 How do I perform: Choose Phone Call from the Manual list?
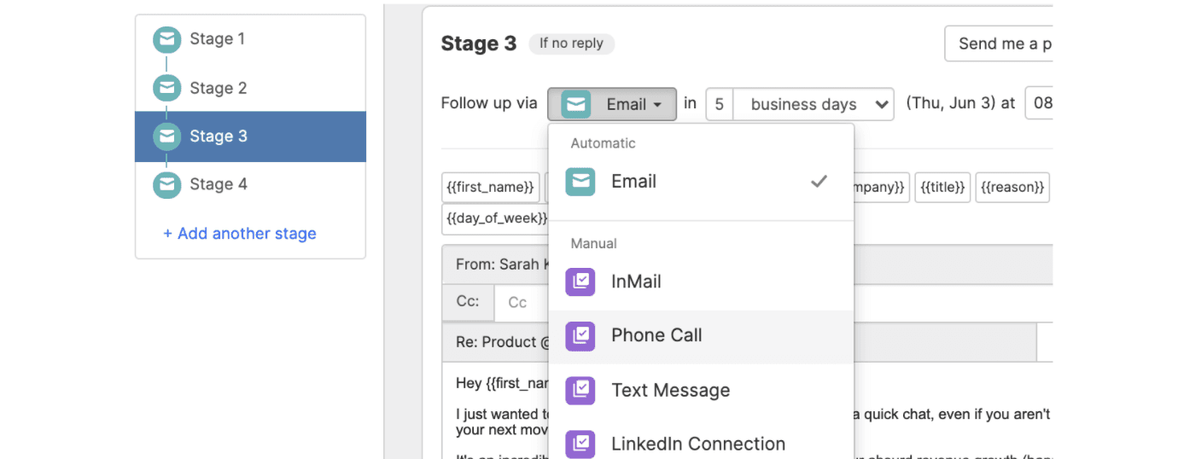pyautogui.click(x=656, y=336)
